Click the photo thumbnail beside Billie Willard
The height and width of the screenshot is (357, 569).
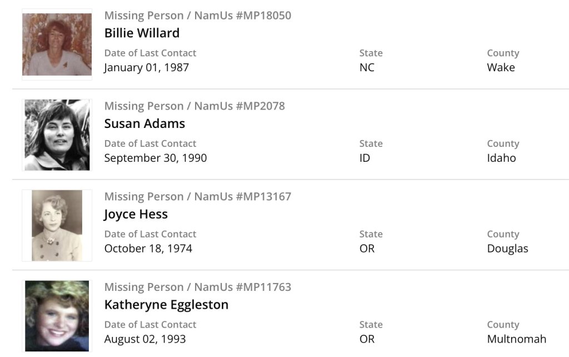[57, 44]
